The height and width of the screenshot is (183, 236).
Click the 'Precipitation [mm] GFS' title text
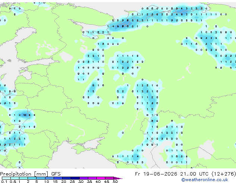pyautogui.click(x=30, y=174)
